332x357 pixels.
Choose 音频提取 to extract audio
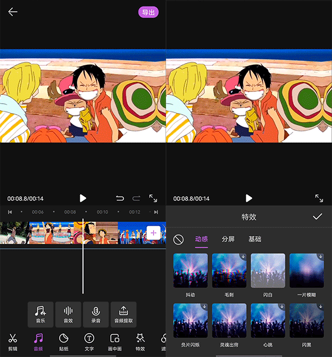[123, 314]
